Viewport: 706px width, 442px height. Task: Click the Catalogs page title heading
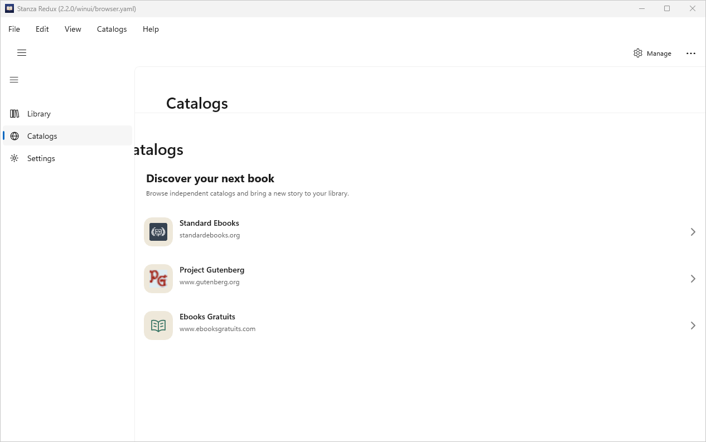(x=197, y=104)
